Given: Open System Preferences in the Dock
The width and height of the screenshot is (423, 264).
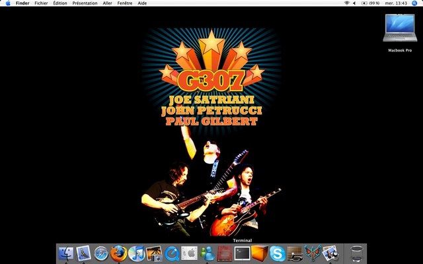Looking at the screenshot, I should (x=190, y=253).
